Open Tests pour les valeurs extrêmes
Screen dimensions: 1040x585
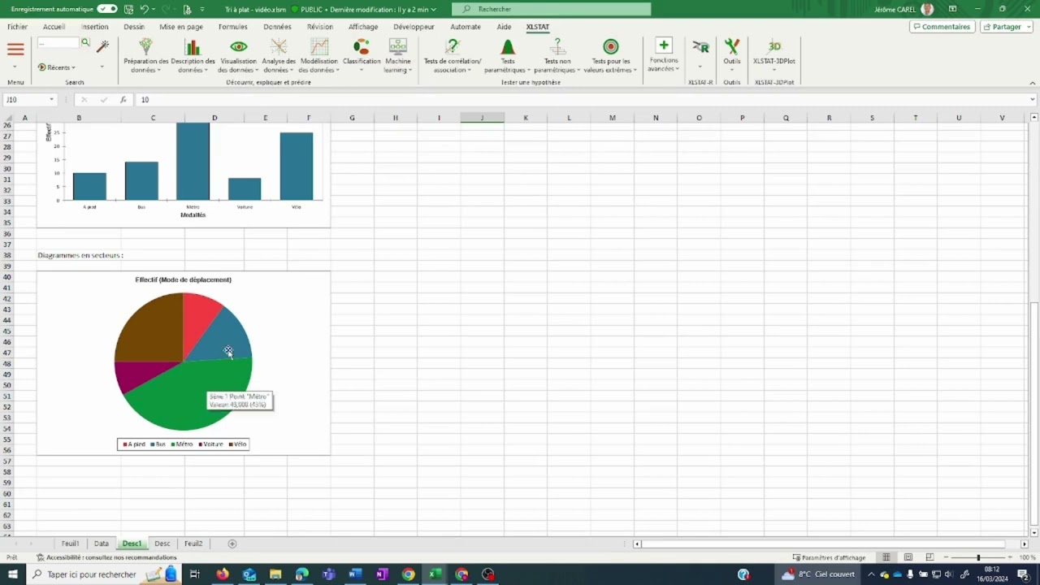tap(611, 55)
